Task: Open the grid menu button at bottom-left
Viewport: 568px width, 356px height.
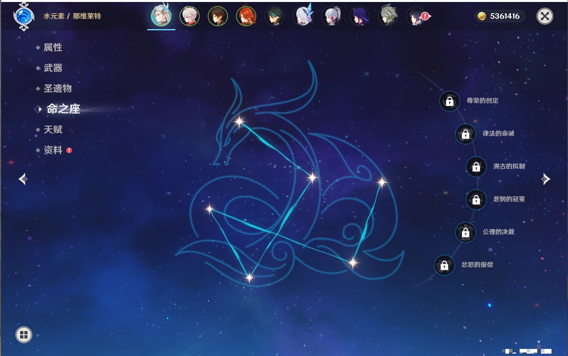Action: coord(24,335)
